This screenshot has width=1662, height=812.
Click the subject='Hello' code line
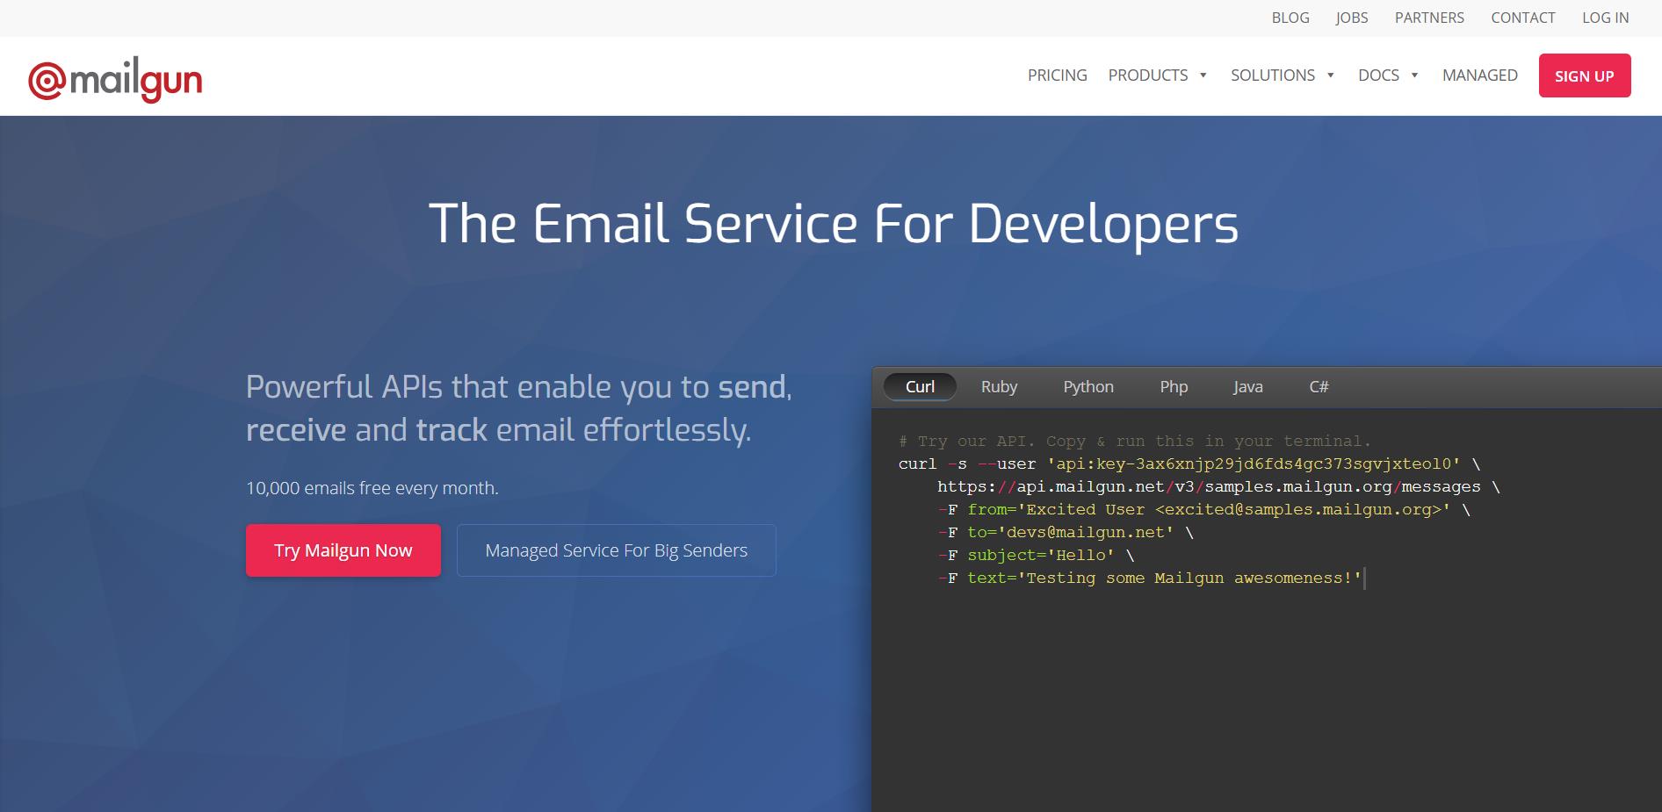[1036, 555]
